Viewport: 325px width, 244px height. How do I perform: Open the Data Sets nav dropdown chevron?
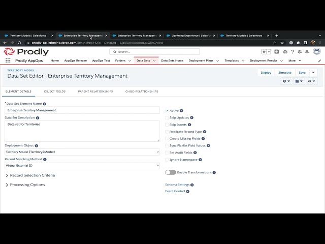point(154,60)
